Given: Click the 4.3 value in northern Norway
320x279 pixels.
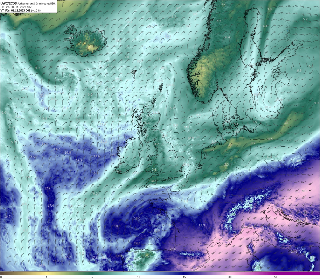Looking at the screenshot, I should 219,21.
